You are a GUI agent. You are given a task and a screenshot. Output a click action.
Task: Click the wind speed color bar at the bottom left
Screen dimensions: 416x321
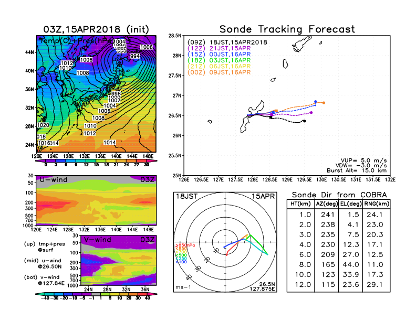tap(97, 294)
